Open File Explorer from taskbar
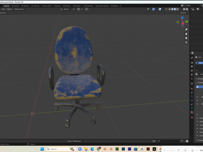Viewport: 203px width, 152px height. pyautogui.click(x=86, y=149)
